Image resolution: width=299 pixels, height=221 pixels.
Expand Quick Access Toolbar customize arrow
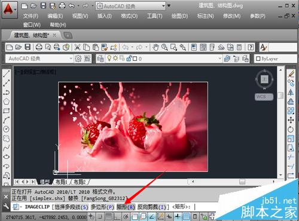point(169,5)
